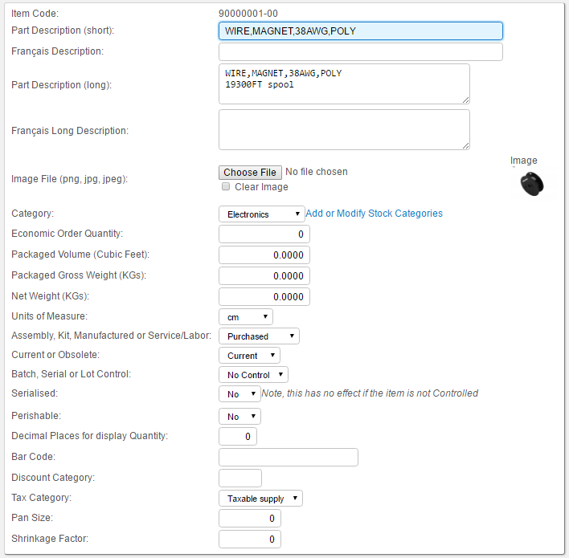Open the Category dropdown showing Electronics
This screenshot has width=569, height=558.
[262, 214]
